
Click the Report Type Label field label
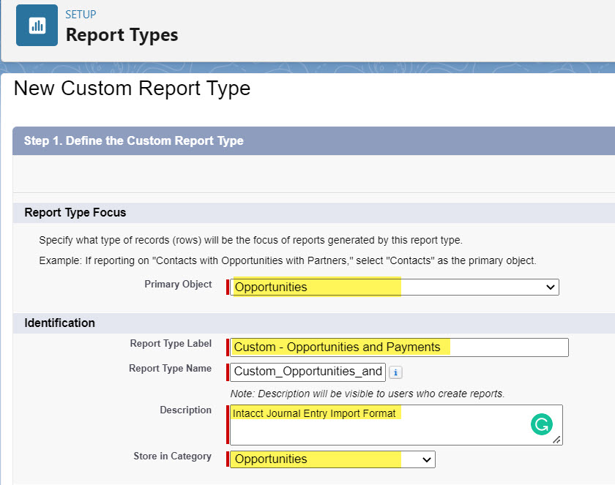(171, 344)
